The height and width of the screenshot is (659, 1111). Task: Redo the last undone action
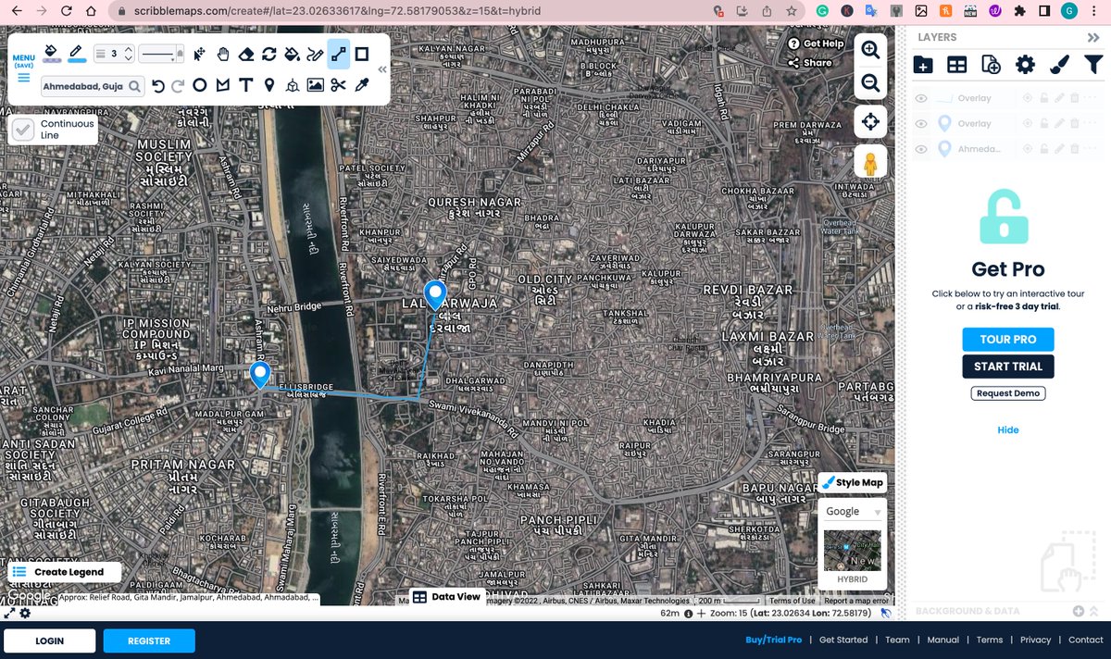(178, 85)
